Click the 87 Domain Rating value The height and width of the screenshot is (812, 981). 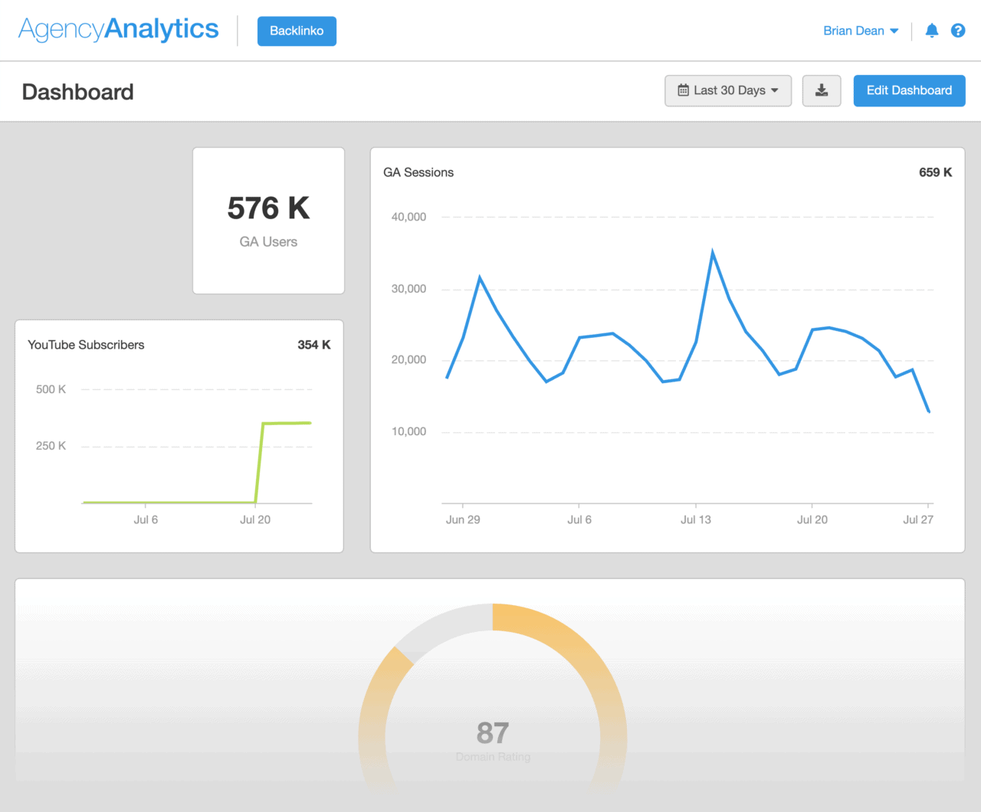[x=493, y=733]
